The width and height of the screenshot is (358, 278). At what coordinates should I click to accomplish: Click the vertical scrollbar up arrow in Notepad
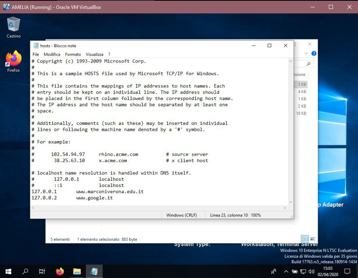pyautogui.click(x=290, y=61)
